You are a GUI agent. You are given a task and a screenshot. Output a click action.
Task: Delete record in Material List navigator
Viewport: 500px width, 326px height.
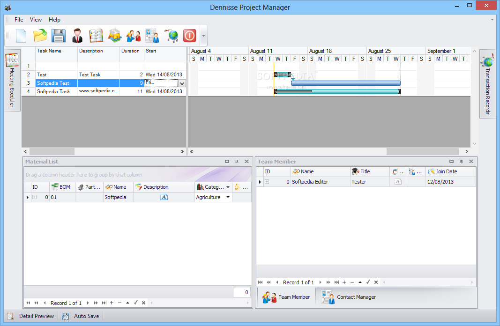119,303
